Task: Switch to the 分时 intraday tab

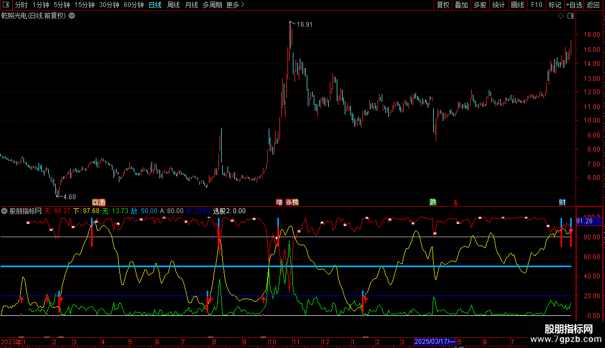Action: point(20,5)
